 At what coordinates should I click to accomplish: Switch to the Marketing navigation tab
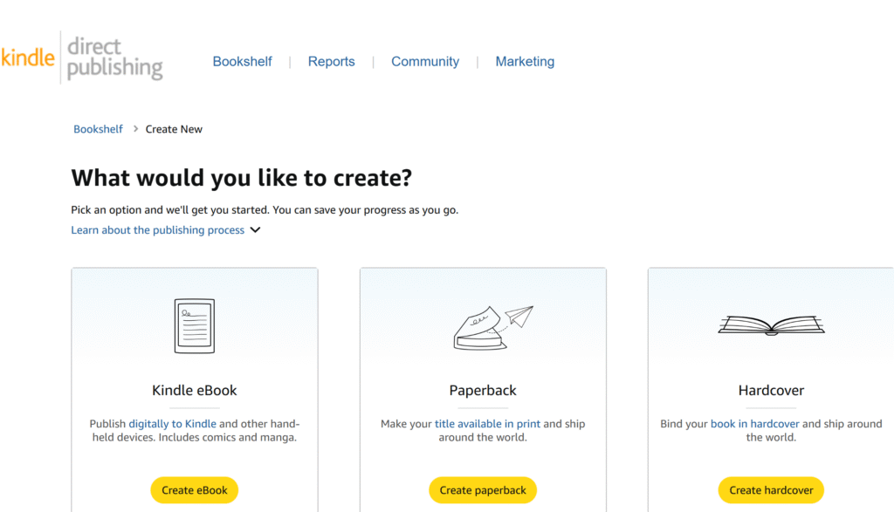[525, 62]
